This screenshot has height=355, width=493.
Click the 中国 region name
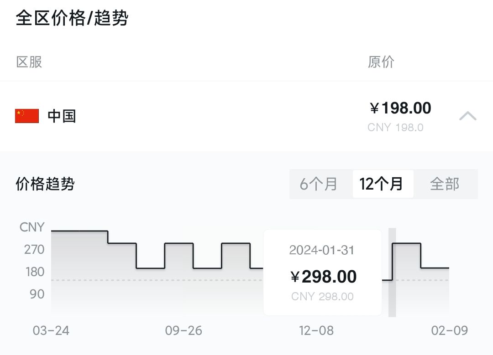pyautogui.click(x=62, y=116)
